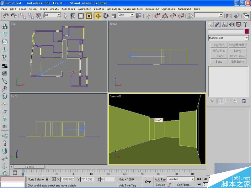Activate the Select and Rotate tool
The image size is (251, 188).
click(105, 16)
